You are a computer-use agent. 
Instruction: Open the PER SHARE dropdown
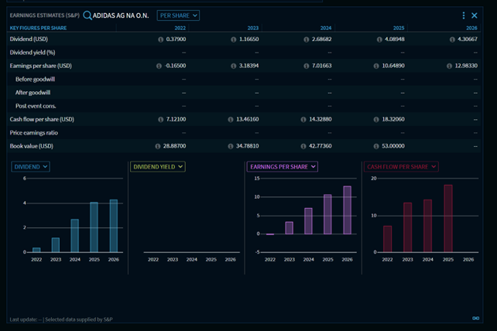point(178,15)
